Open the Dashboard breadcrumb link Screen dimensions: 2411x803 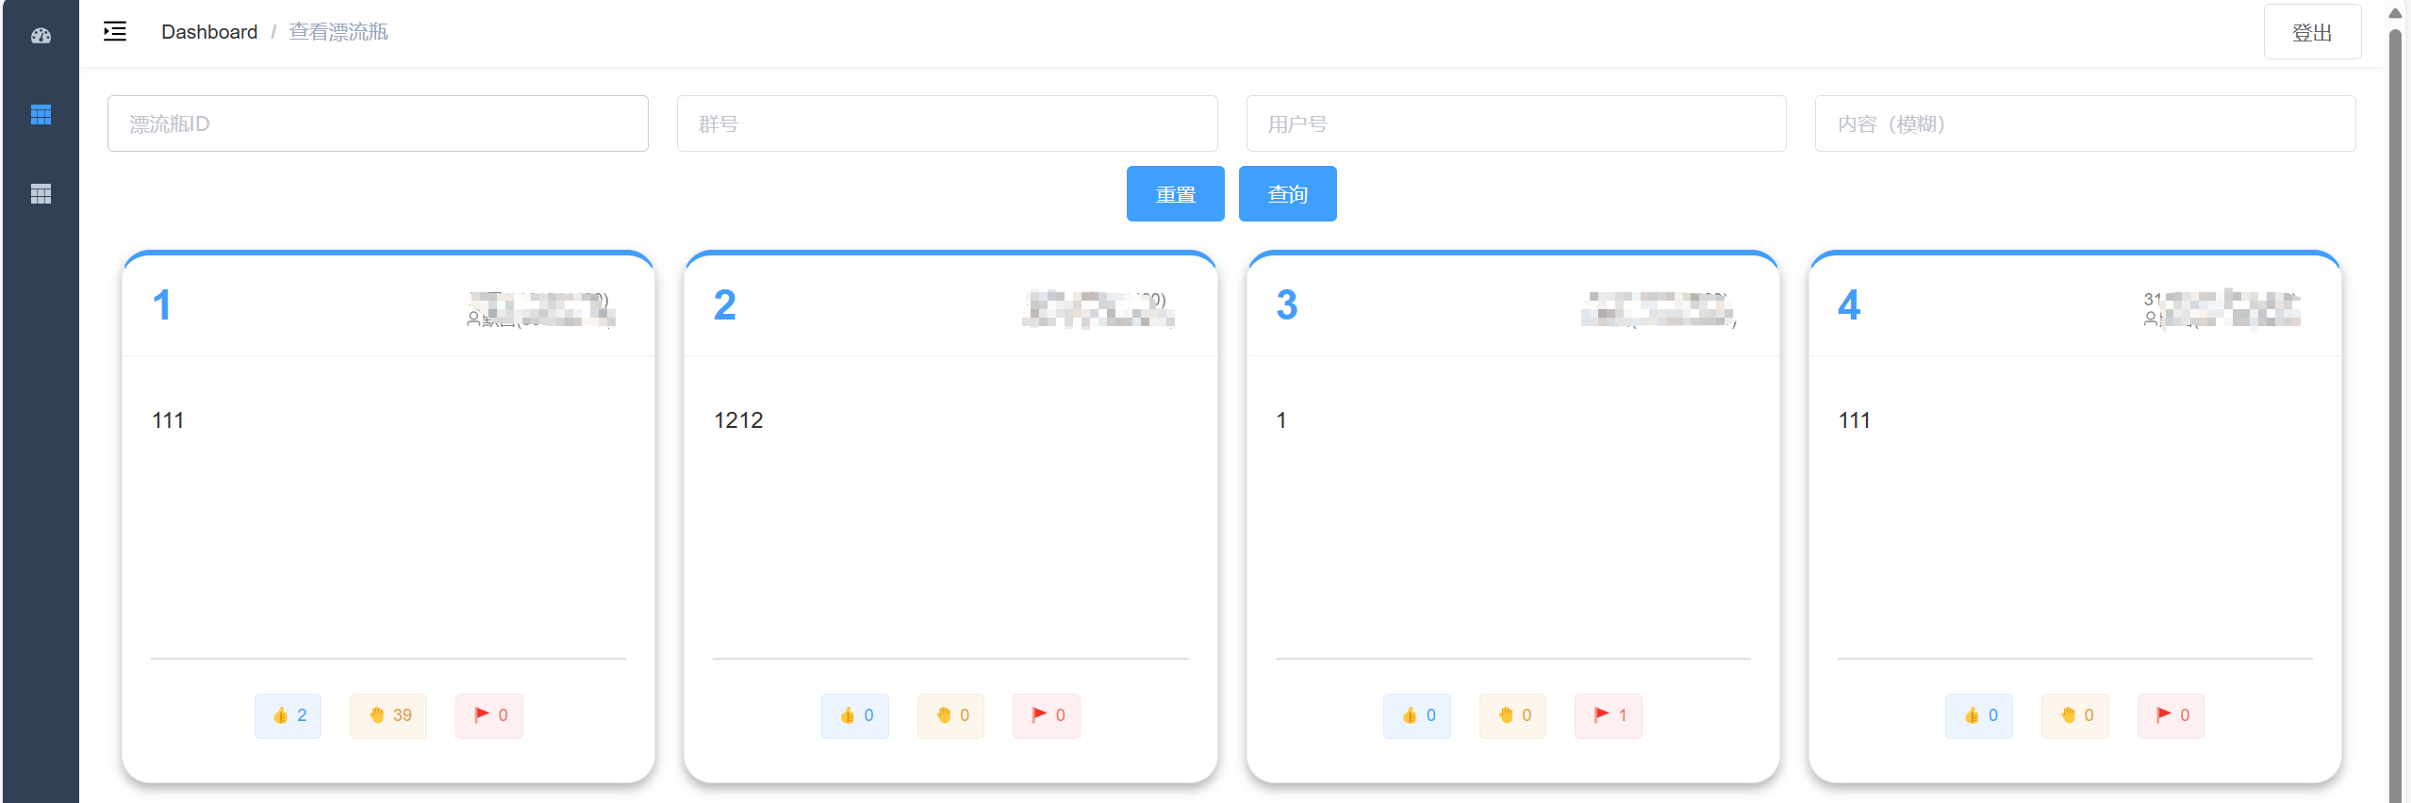208,31
